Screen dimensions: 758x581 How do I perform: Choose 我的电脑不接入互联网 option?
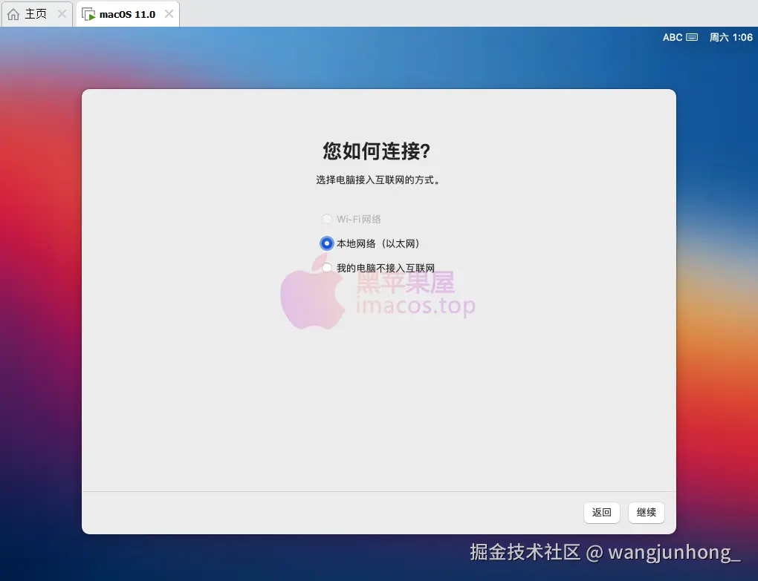pyautogui.click(x=327, y=268)
